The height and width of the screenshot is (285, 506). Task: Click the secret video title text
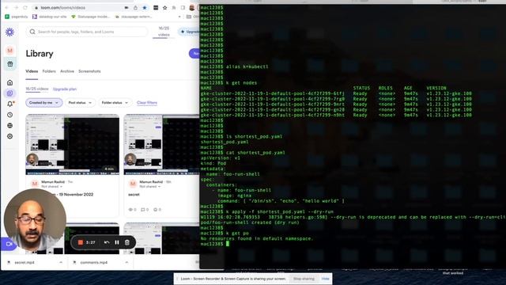click(x=134, y=195)
